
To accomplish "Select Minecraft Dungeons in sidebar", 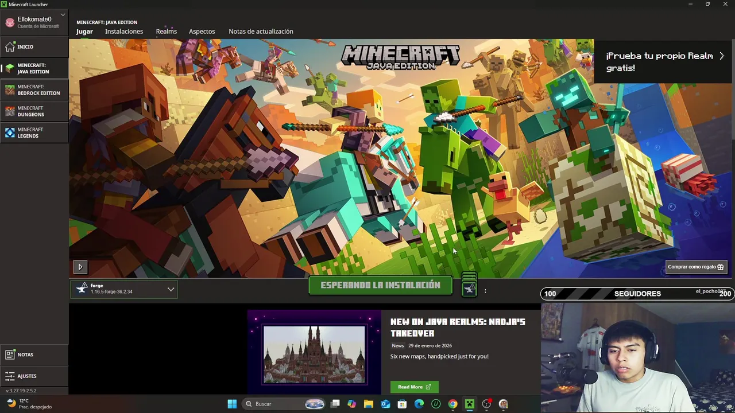I will click(x=34, y=111).
